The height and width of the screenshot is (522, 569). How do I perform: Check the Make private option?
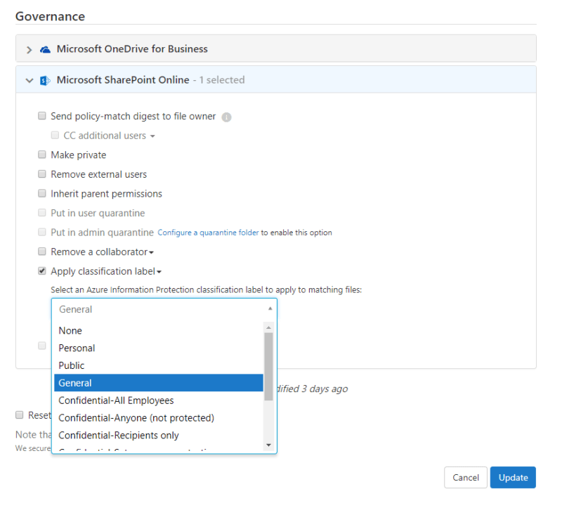click(42, 155)
